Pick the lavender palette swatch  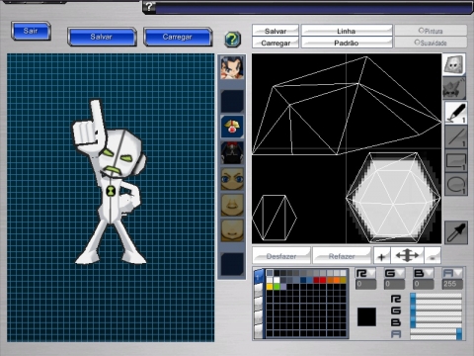point(283,287)
